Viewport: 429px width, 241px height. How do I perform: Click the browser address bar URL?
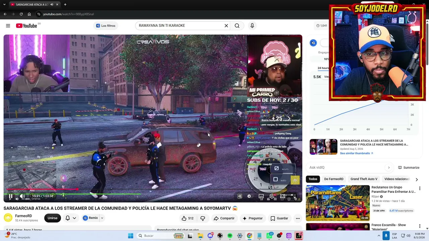pyautogui.click(x=68, y=14)
